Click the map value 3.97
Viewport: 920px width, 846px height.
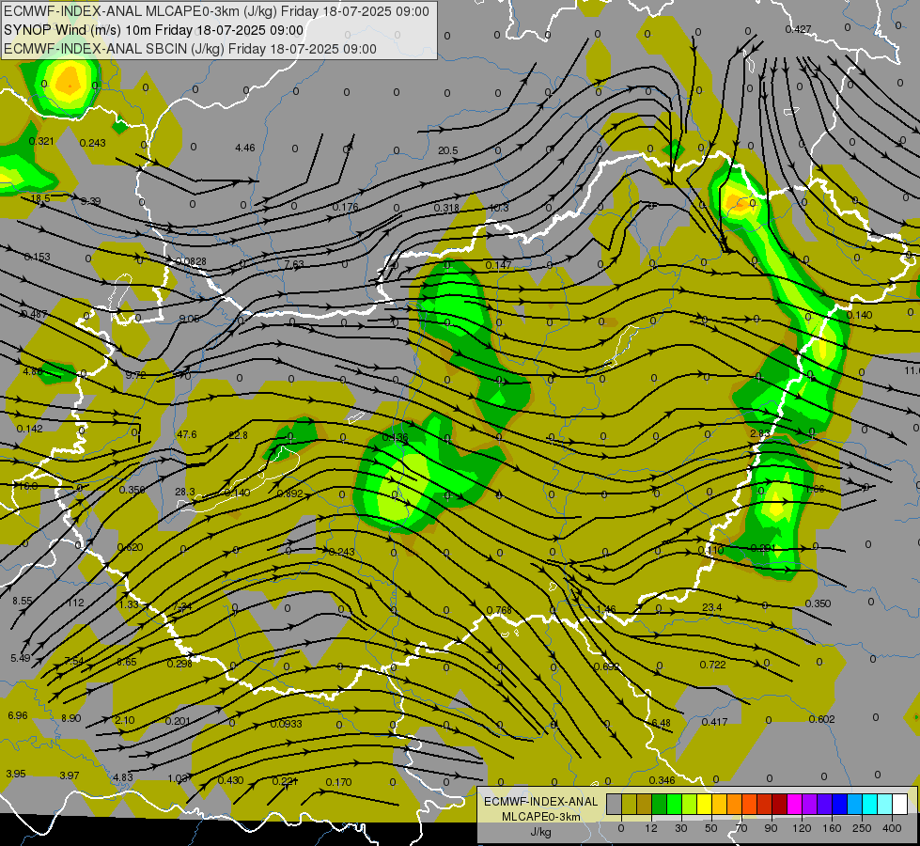click(70, 775)
